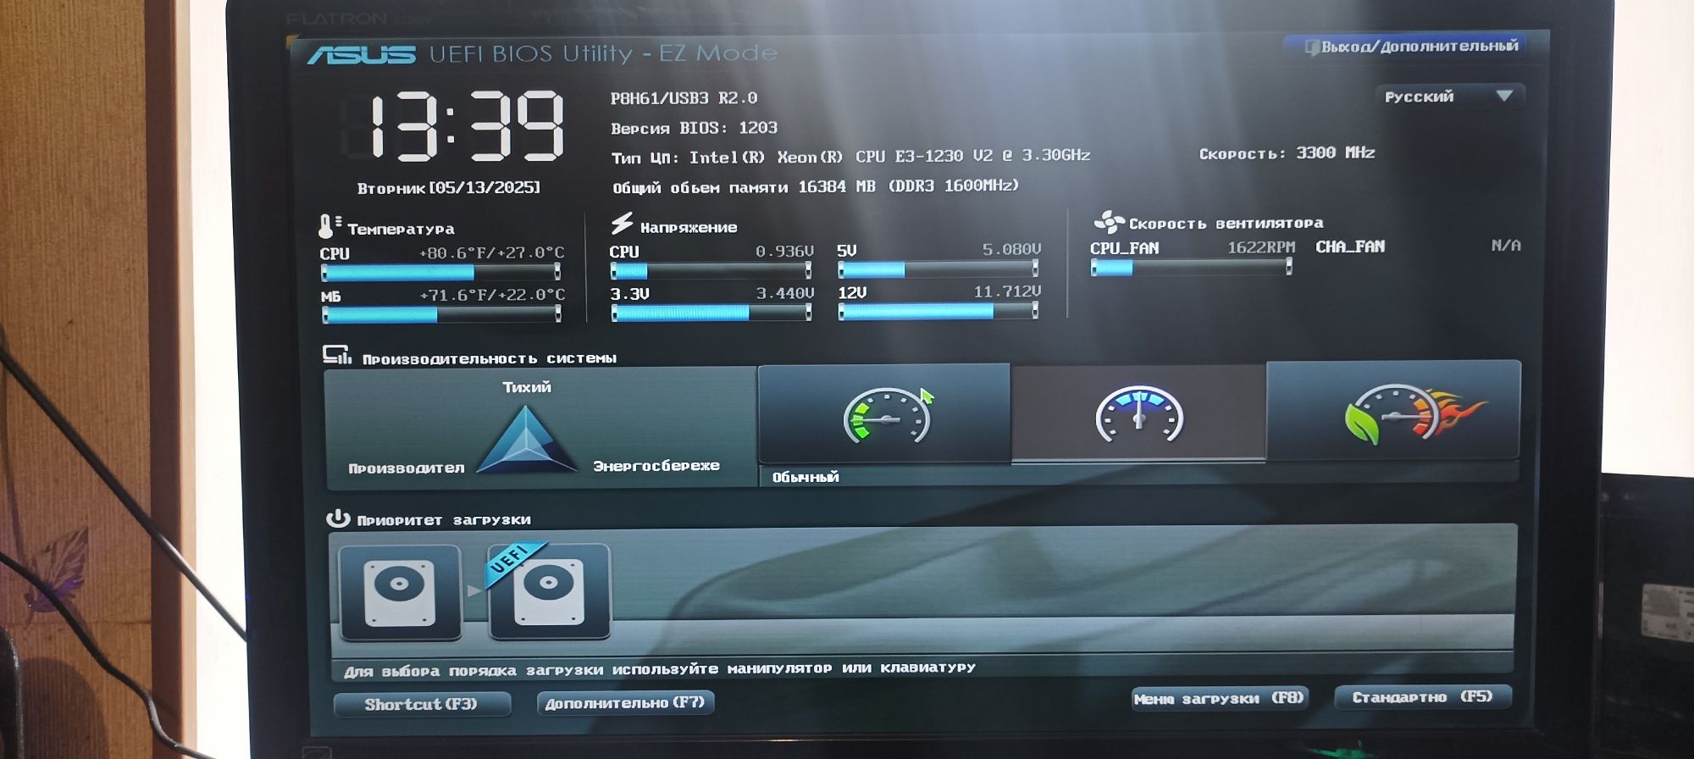Click the CHA_FAN N/A value
Viewport: 1694px width, 759px height.
[1506, 246]
